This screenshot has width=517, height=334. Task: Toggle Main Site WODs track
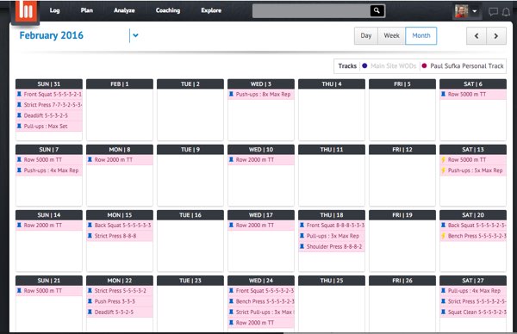coord(389,66)
